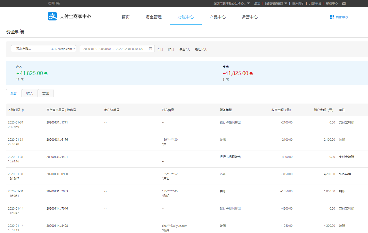Open the 运营中心 navigation item
368x233 pixels.
point(249,17)
